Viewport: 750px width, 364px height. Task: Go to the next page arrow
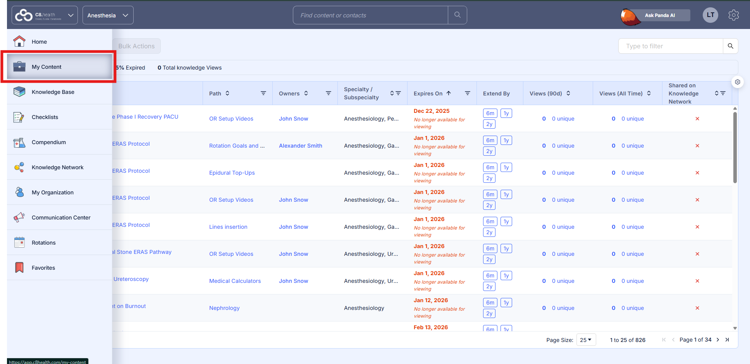click(718, 340)
